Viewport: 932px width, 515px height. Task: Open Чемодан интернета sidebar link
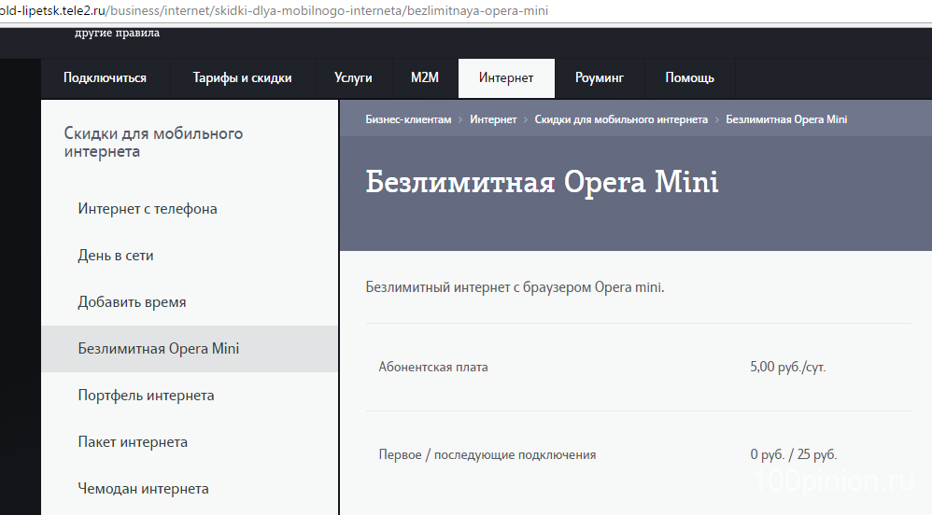click(143, 489)
